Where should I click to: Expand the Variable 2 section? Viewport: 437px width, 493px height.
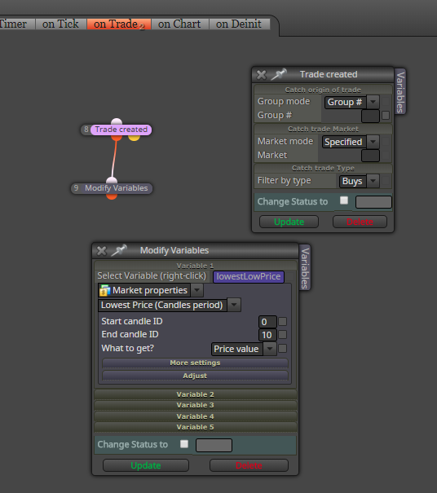[x=195, y=394]
